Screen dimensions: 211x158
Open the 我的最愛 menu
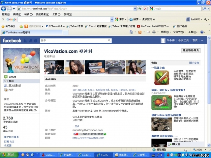tap(43, 14)
